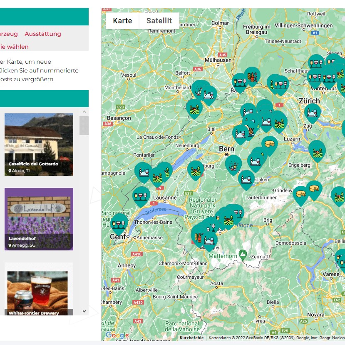Open the WhiteFrontier Brewery listing card

point(39,289)
